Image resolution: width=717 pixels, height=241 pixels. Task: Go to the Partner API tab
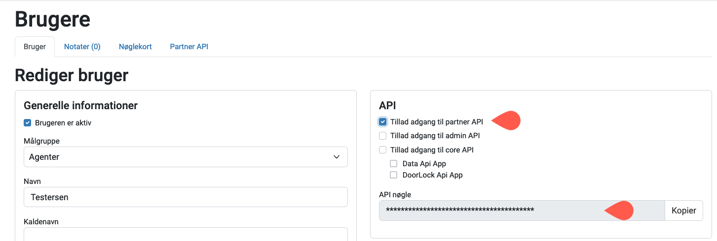click(189, 47)
